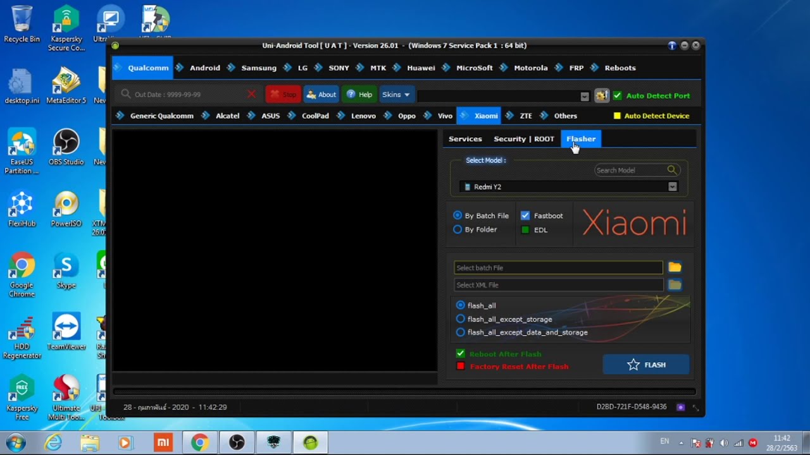Click the Search Model magnifier icon

(x=672, y=170)
